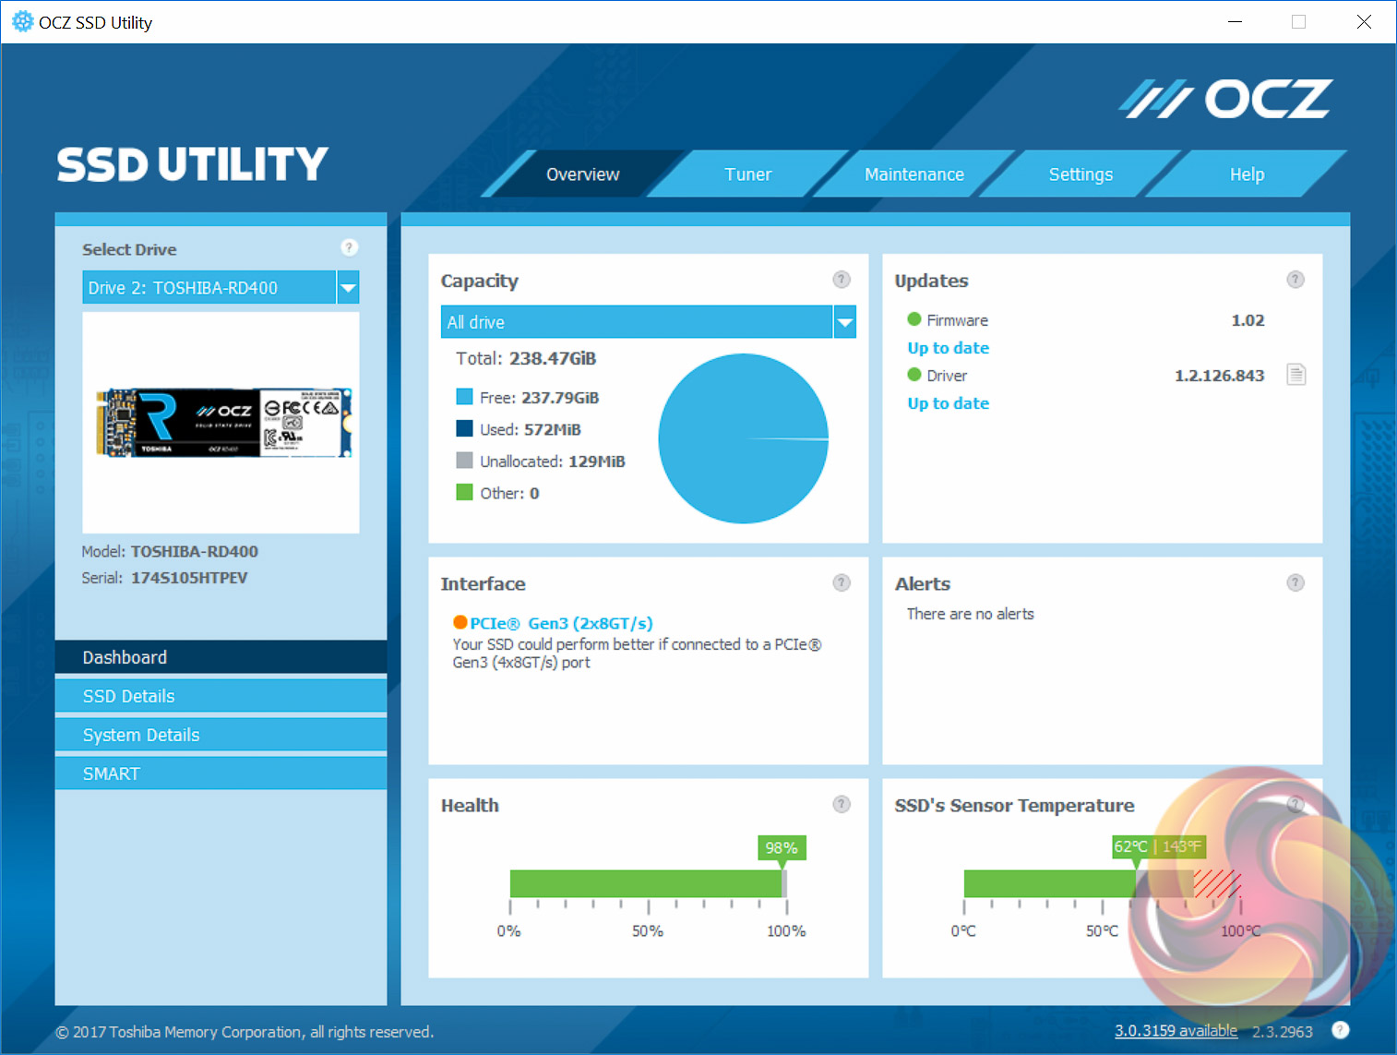Click the PCIe Gen3 (2x8GT/s) link
This screenshot has height=1055, width=1397.
[x=561, y=623]
